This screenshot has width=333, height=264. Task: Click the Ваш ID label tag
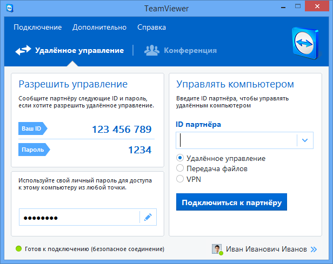click(32, 128)
